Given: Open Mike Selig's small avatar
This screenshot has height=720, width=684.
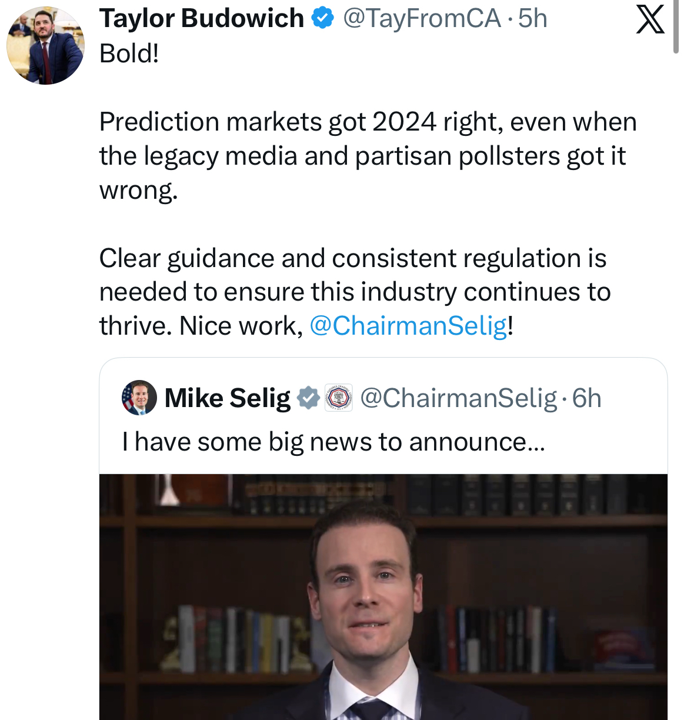Looking at the screenshot, I should 139,398.
